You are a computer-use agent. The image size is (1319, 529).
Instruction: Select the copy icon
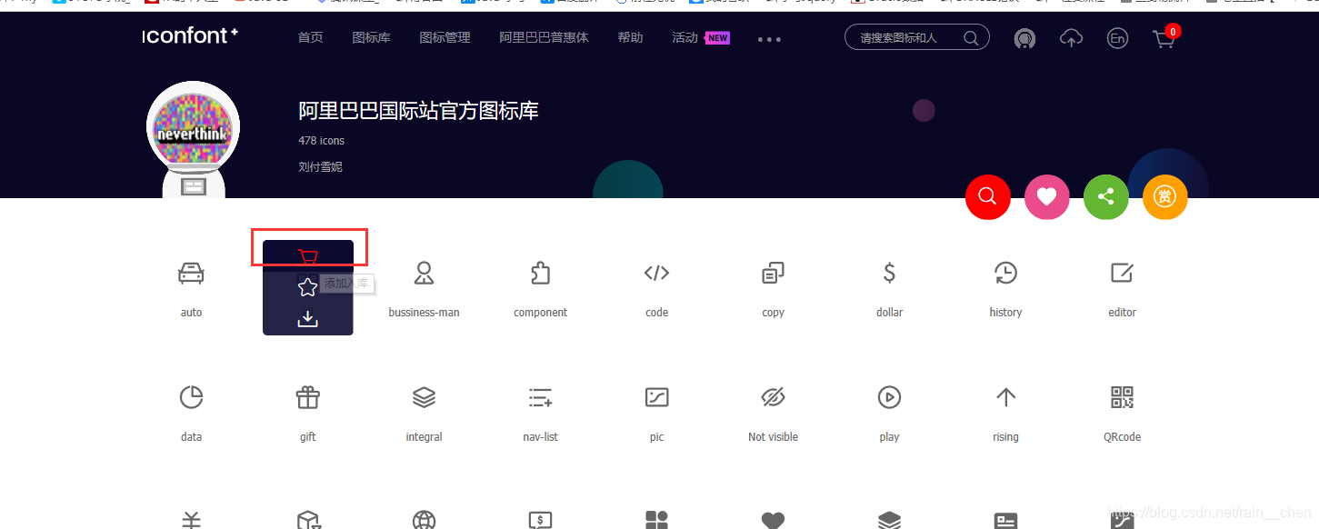point(773,273)
